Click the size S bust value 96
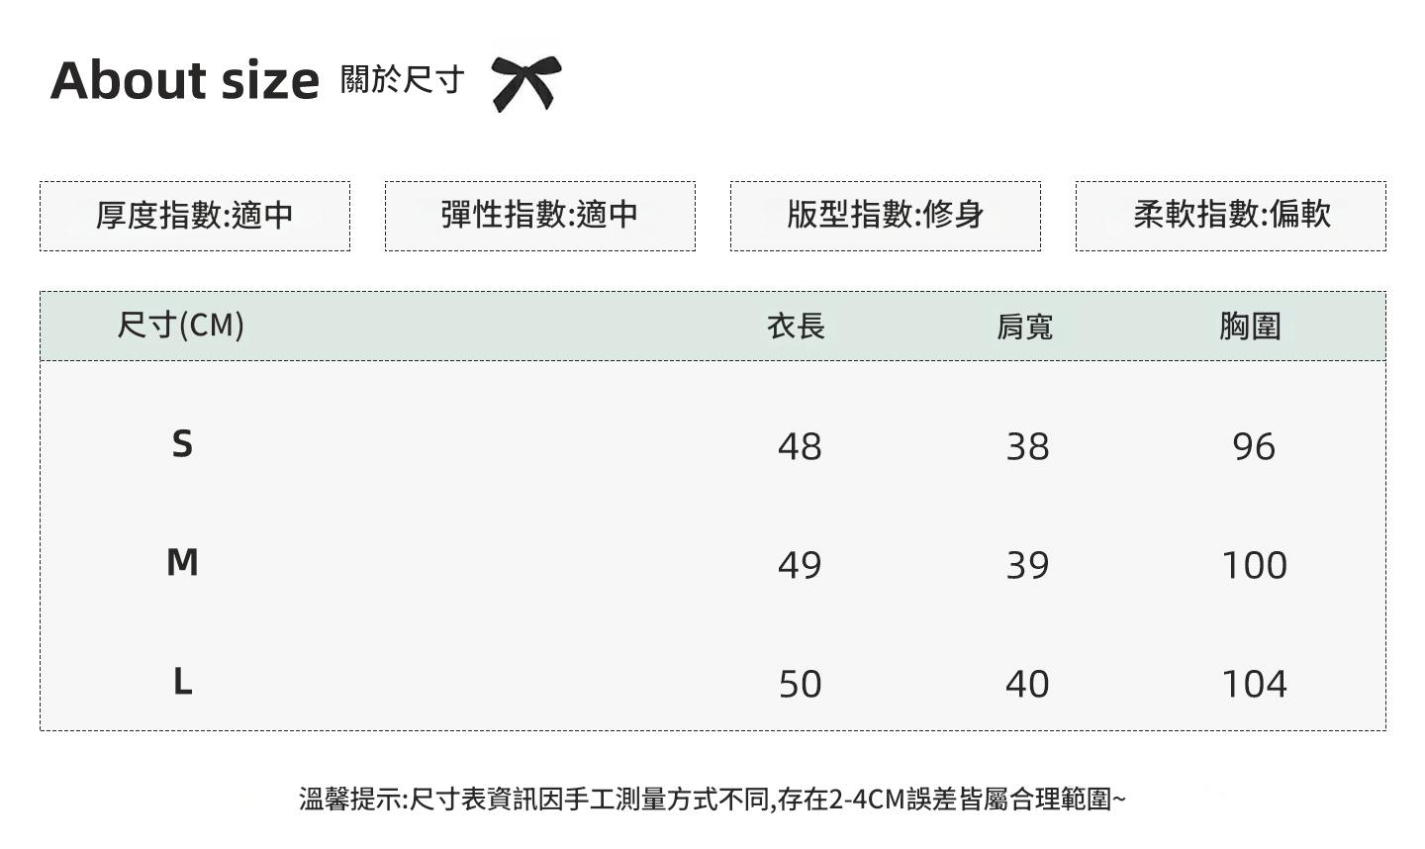This screenshot has height=849, width=1425. click(1254, 446)
